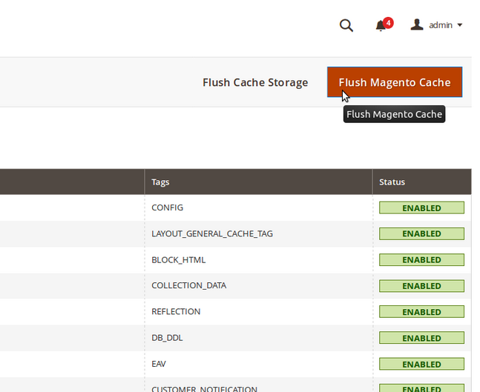Click the admin user avatar icon

coord(417,24)
